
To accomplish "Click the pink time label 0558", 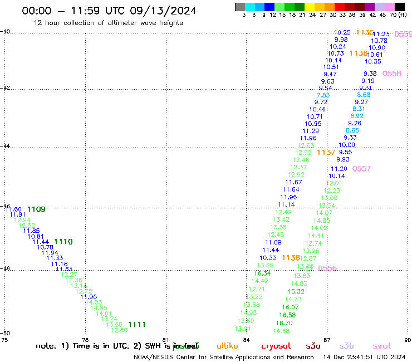I will point(392,74).
